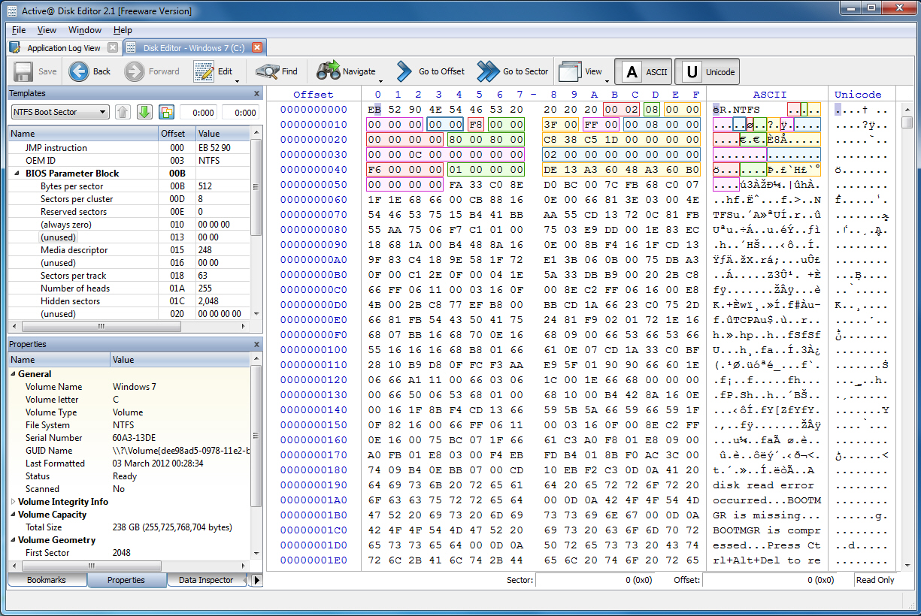
Task: Click the Serial Number property row
Action: [x=129, y=438]
